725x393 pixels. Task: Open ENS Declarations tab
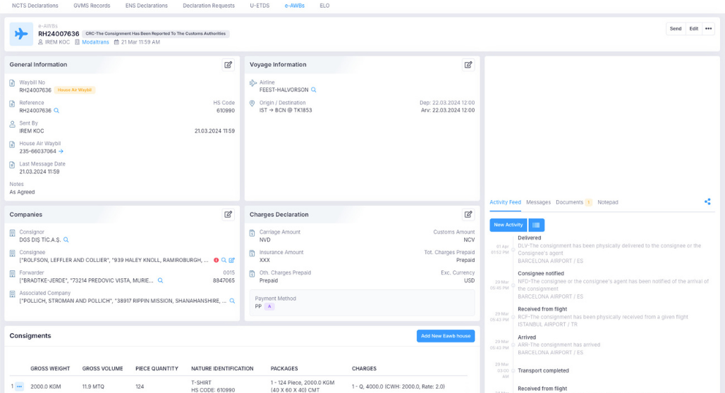point(147,6)
